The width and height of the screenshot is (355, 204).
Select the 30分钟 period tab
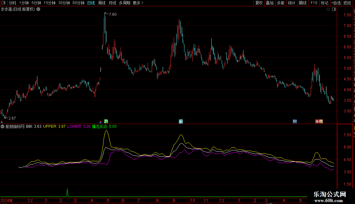pos(64,3)
